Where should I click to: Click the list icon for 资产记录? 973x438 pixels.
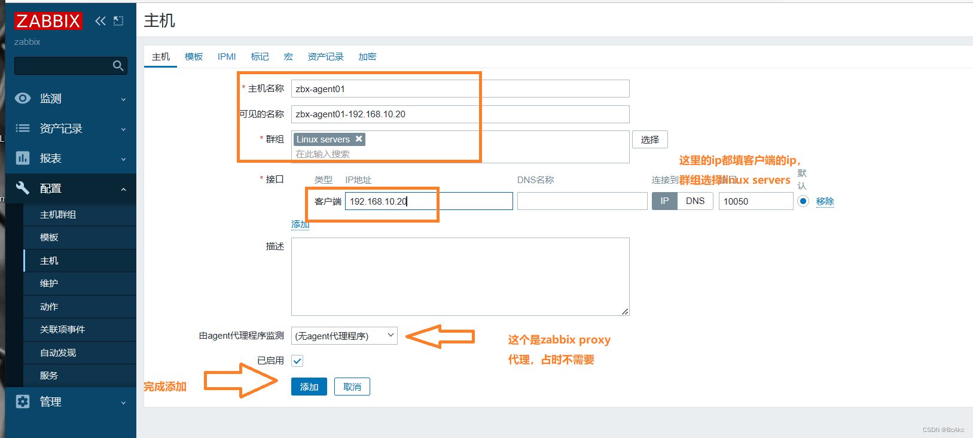pyautogui.click(x=23, y=128)
